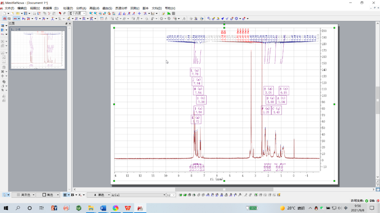Toggle bold text formatting
Viewport: 380px width, 213px height.
pyautogui.click(x=72, y=195)
